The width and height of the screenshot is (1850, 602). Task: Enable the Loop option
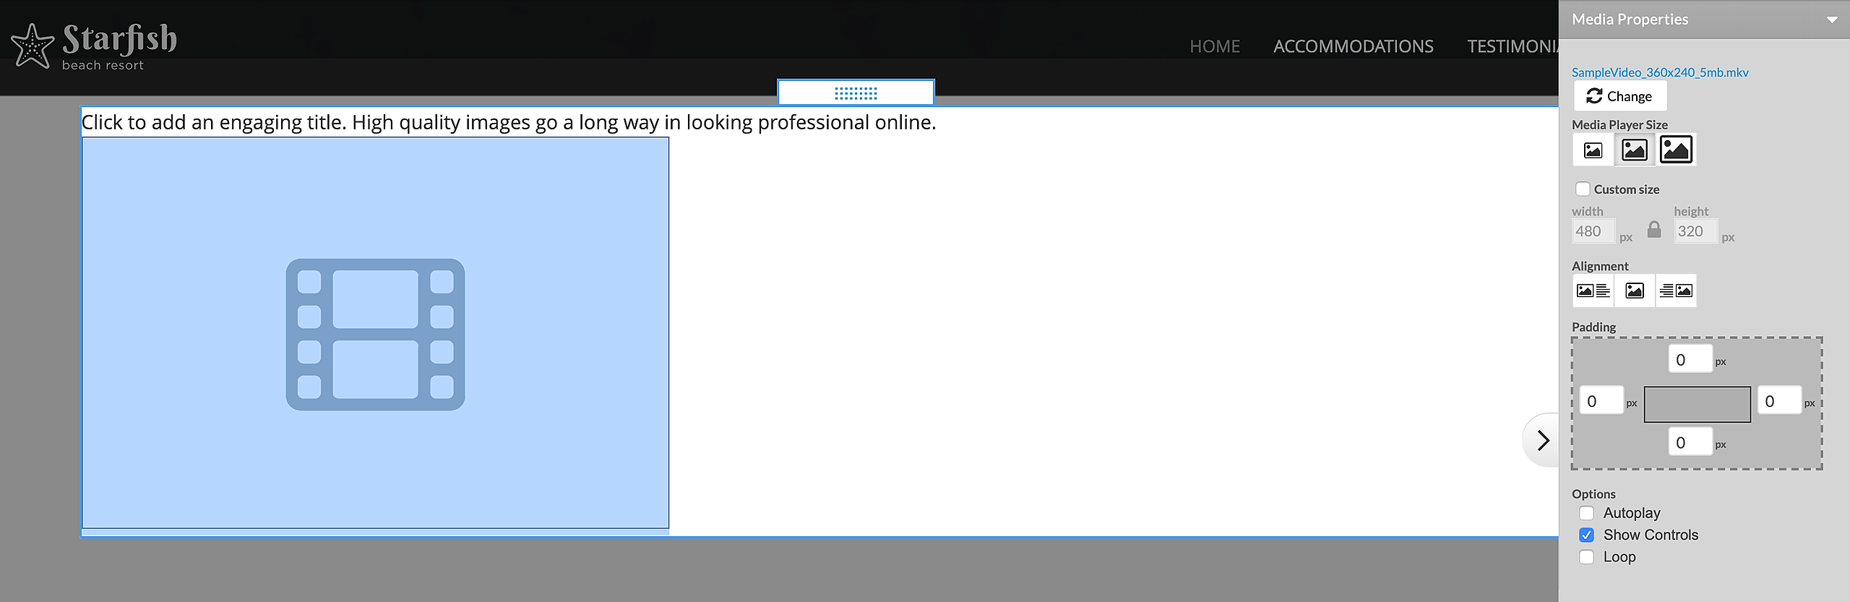[x=1587, y=557]
